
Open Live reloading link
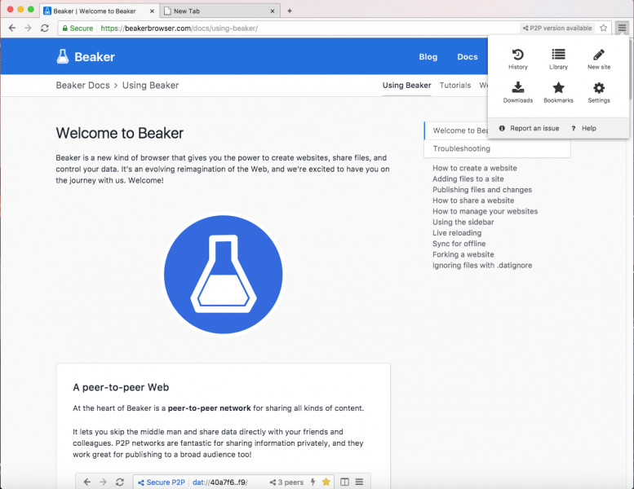coord(457,233)
